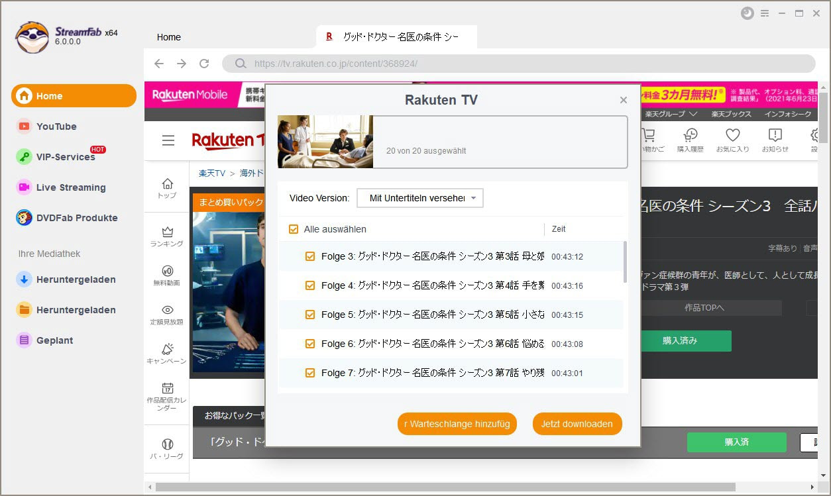Click the Warteschlange hinzufügen button
The width and height of the screenshot is (831, 496).
[457, 424]
